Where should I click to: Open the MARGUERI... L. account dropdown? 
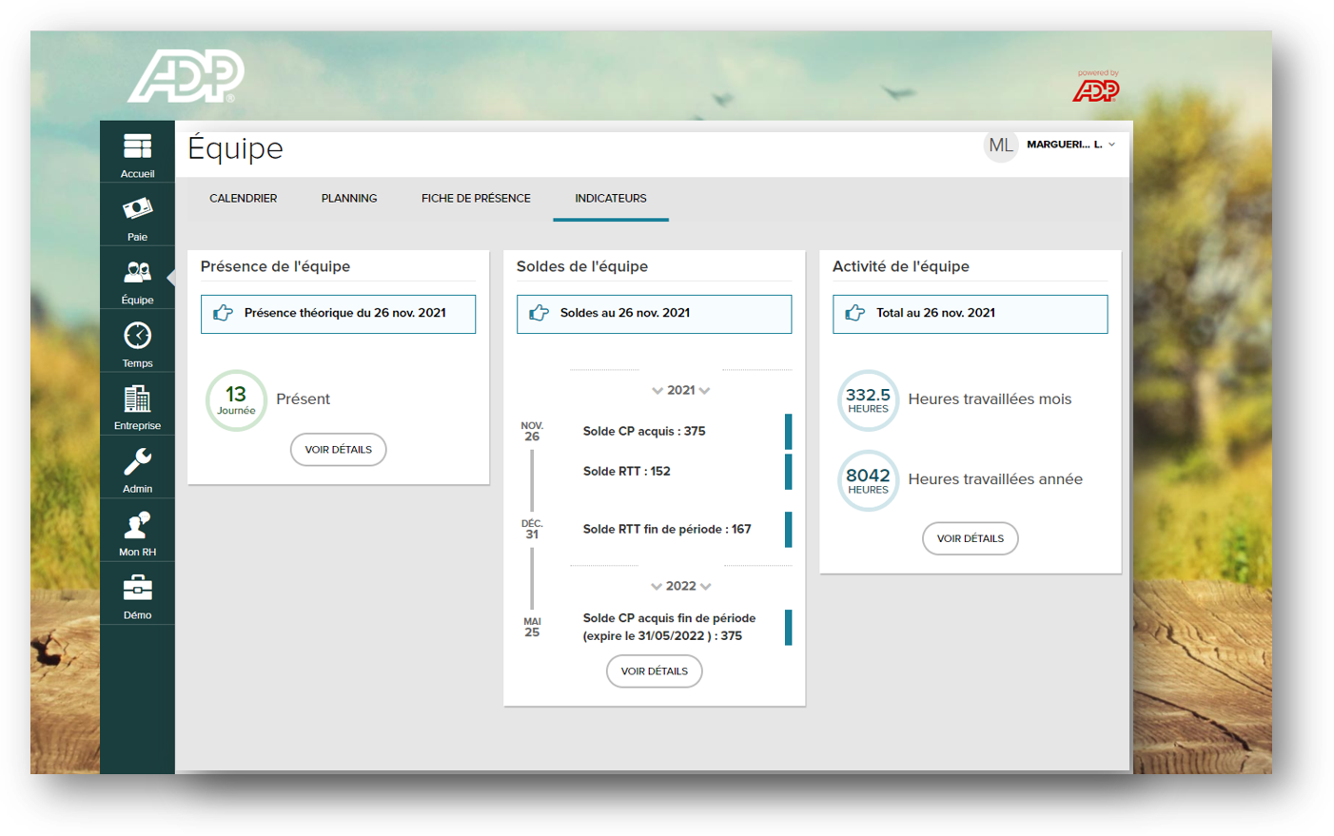click(1064, 145)
